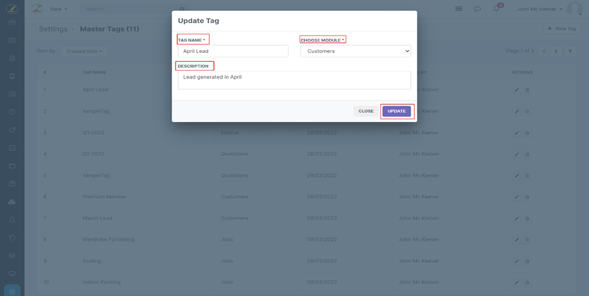
Task: Click the pencil edit icon for sampleTag row 2
Action: pos(517,111)
